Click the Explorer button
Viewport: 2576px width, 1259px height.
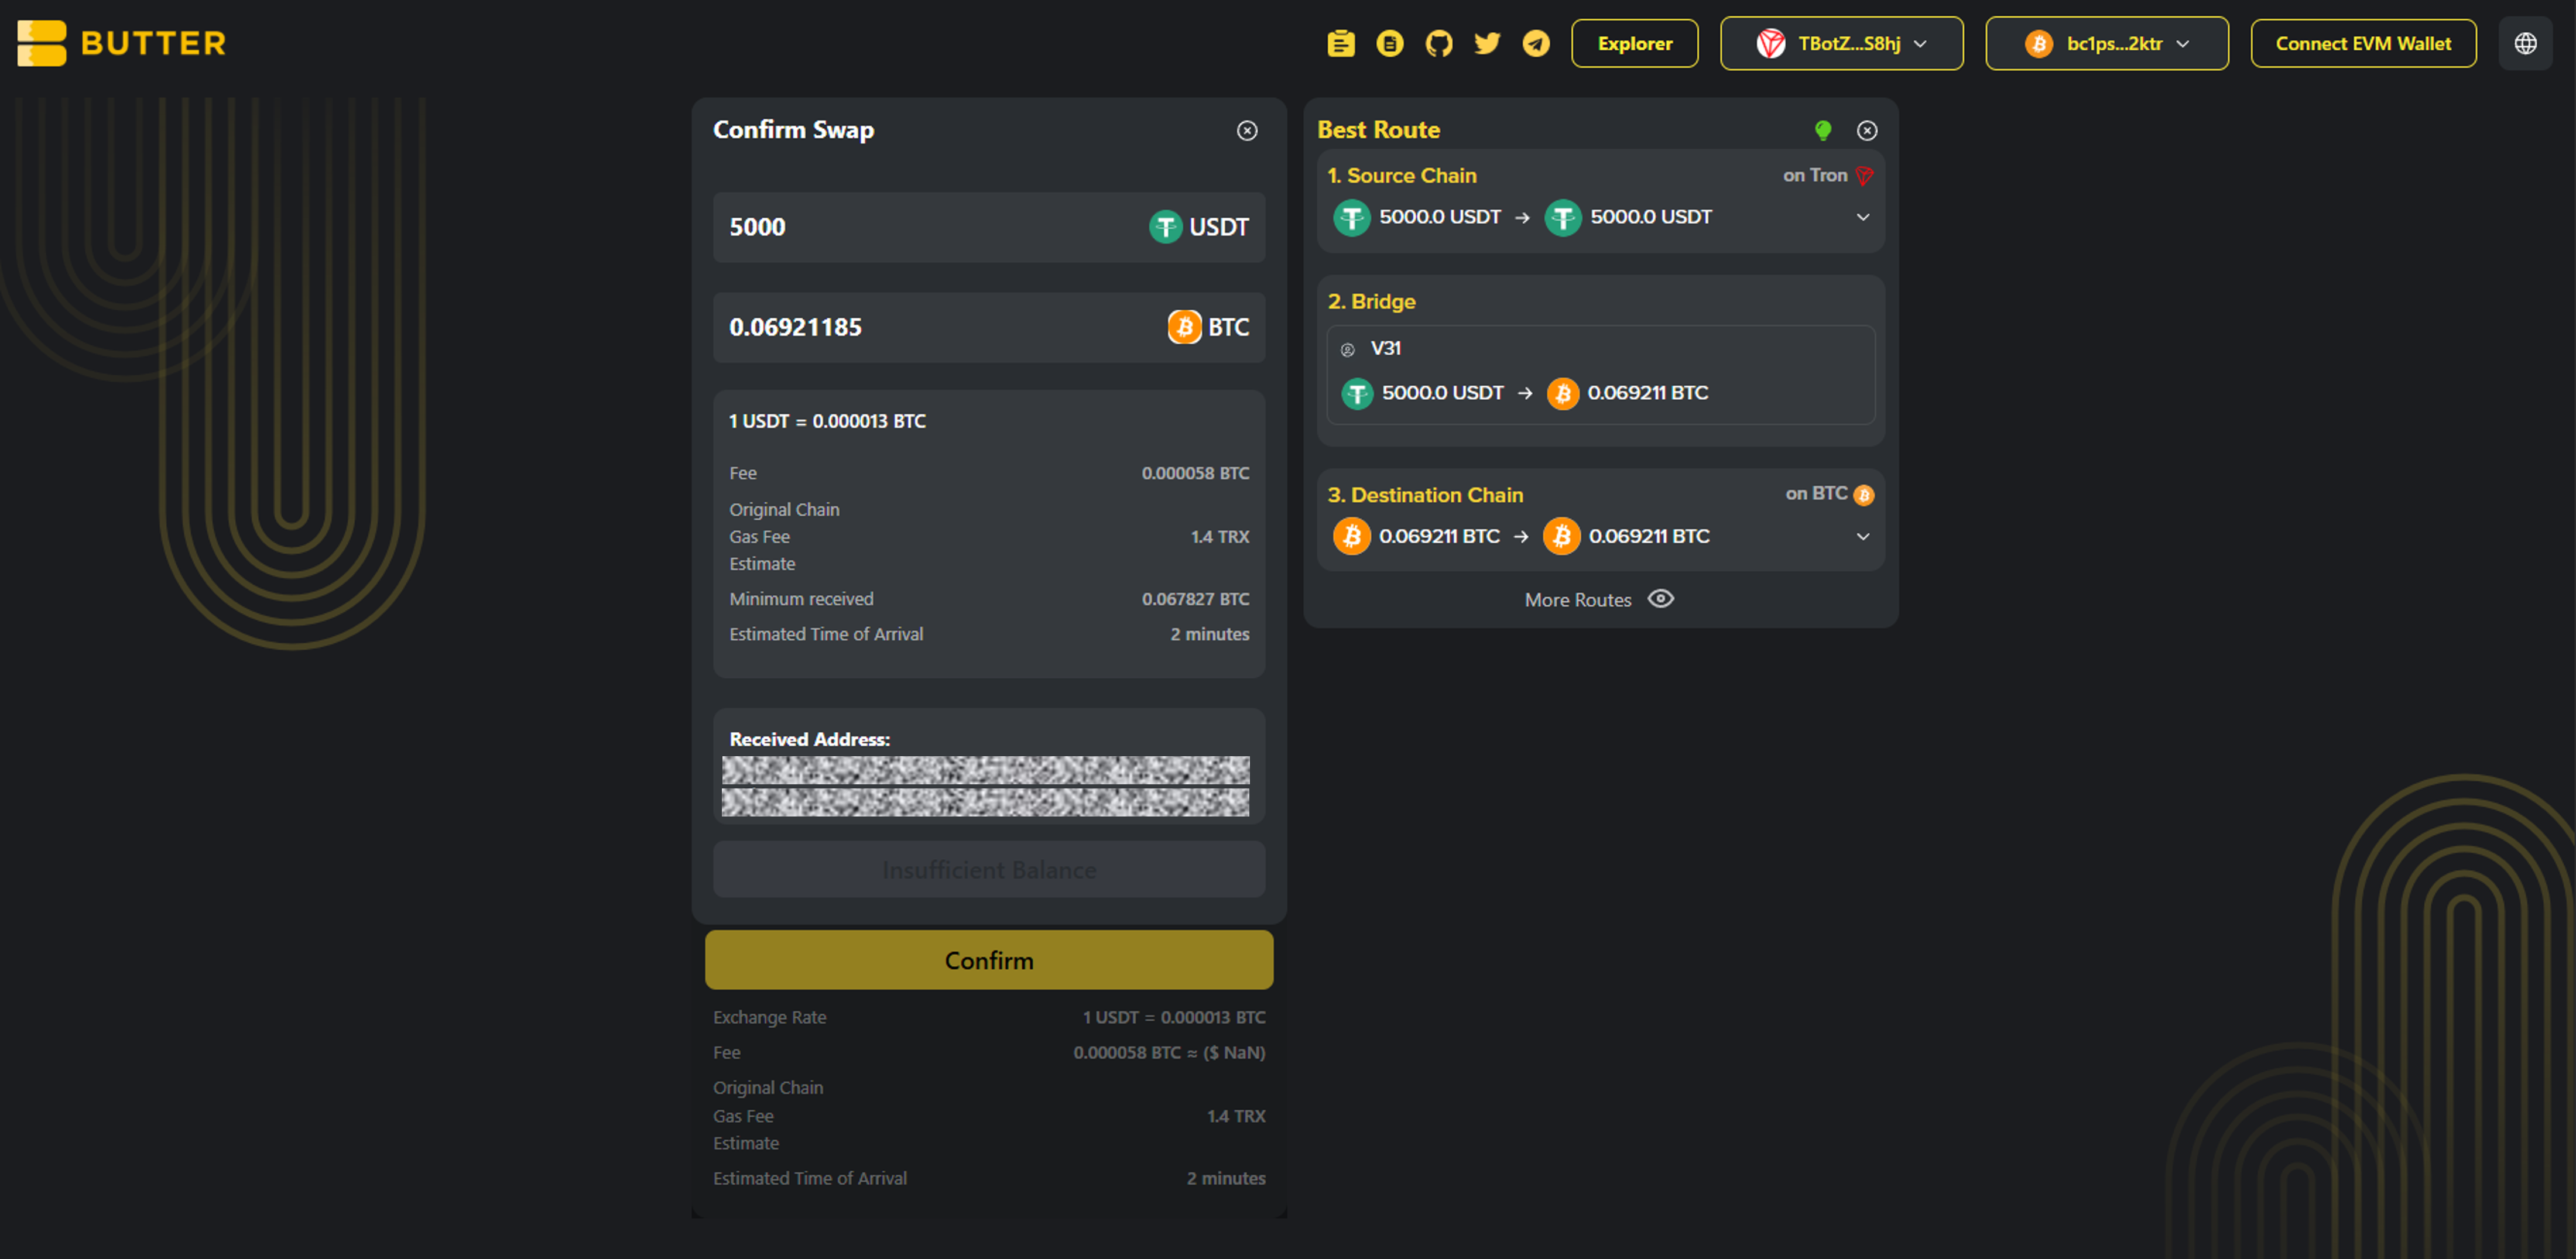(x=1634, y=43)
